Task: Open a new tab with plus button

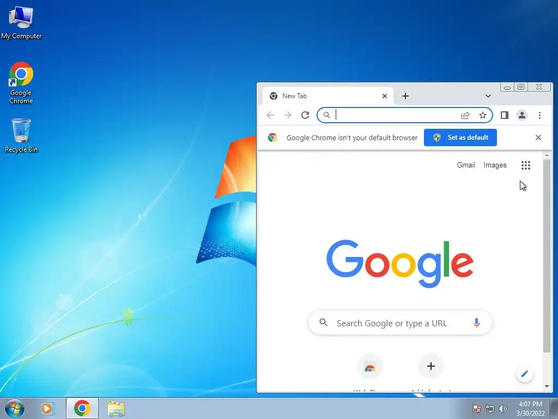Action: coord(405,96)
